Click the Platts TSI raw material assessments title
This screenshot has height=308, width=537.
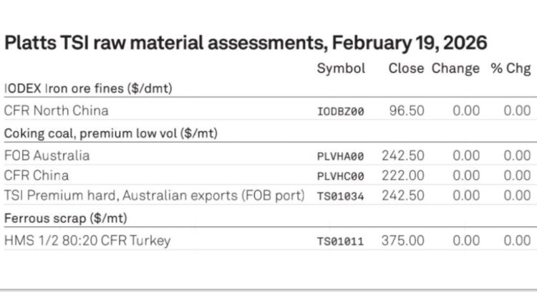(x=246, y=42)
